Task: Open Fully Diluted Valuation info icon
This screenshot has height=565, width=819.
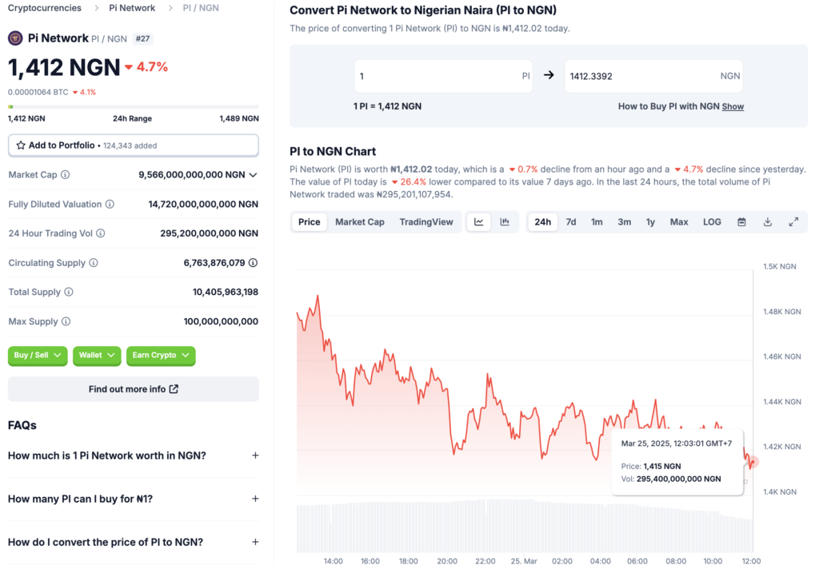Action: click(x=110, y=204)
